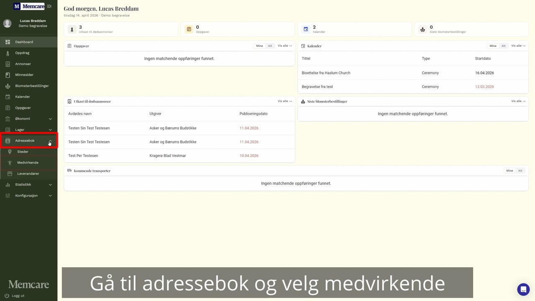
Task: Select Medvirkende under Adressebok
Action: [28, 163]
